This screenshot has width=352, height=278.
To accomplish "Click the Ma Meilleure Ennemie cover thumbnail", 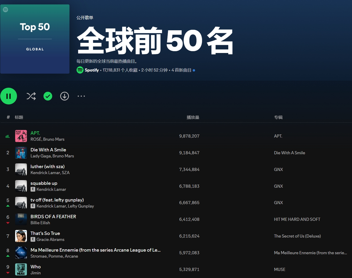I will point(21,253).
